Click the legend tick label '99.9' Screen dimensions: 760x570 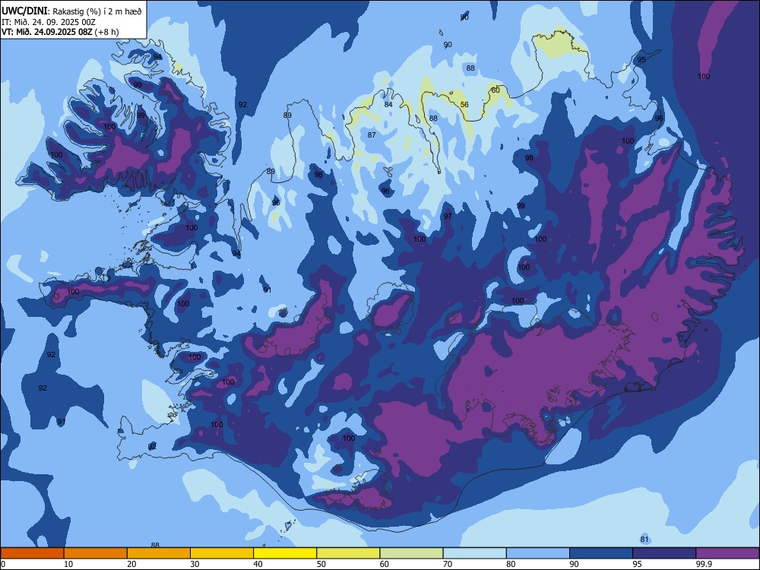pyautogui.click(x=704, y=564)
